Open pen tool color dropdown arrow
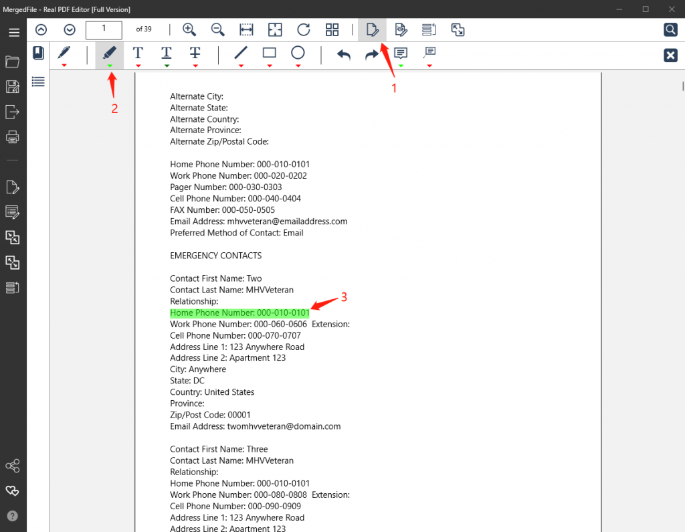 [x=64, y=66]
